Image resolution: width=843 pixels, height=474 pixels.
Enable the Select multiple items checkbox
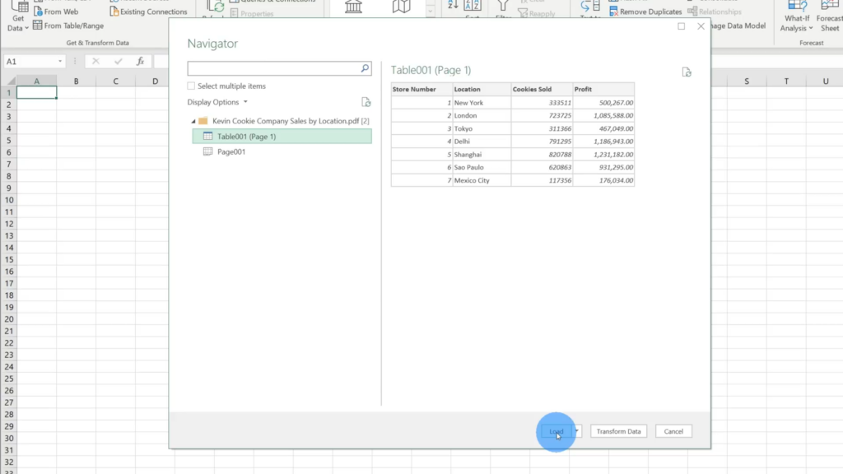[191, 86]
